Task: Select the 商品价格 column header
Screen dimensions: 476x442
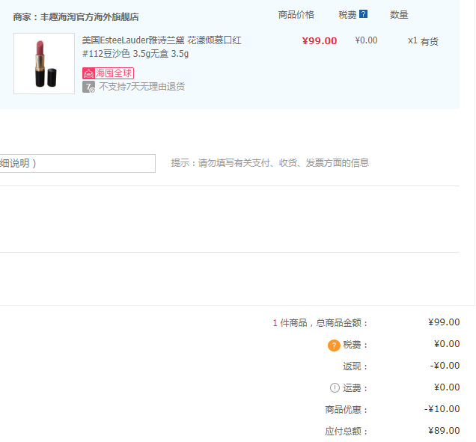Action: pyautogui.click(x=296, y=14)
